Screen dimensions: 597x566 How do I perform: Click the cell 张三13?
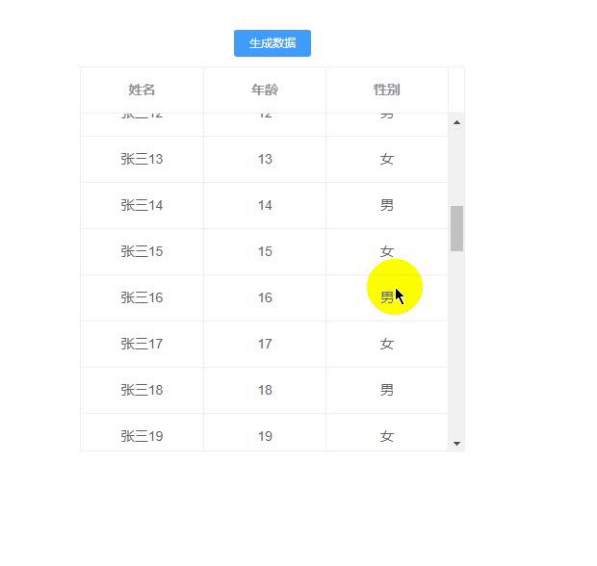(142, 159)
